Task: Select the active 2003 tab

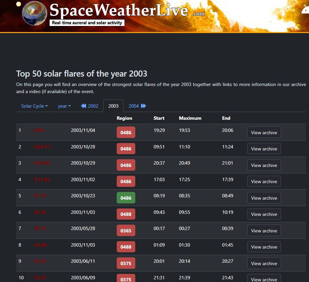Action: click(113, 106)
